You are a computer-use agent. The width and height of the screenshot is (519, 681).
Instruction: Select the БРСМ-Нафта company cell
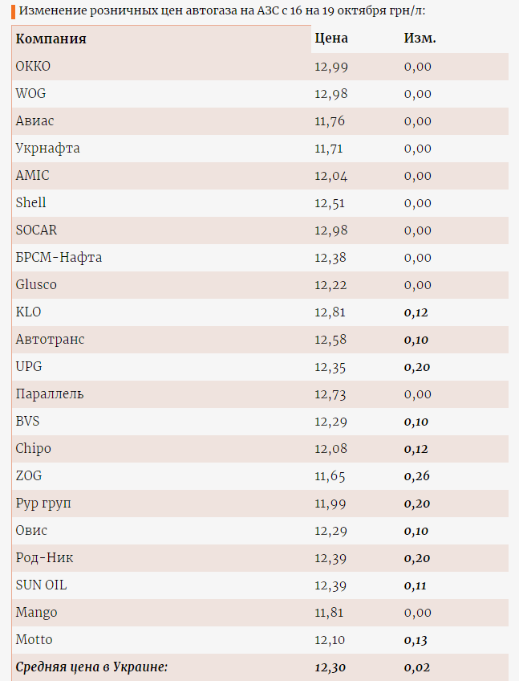[59, 258]
